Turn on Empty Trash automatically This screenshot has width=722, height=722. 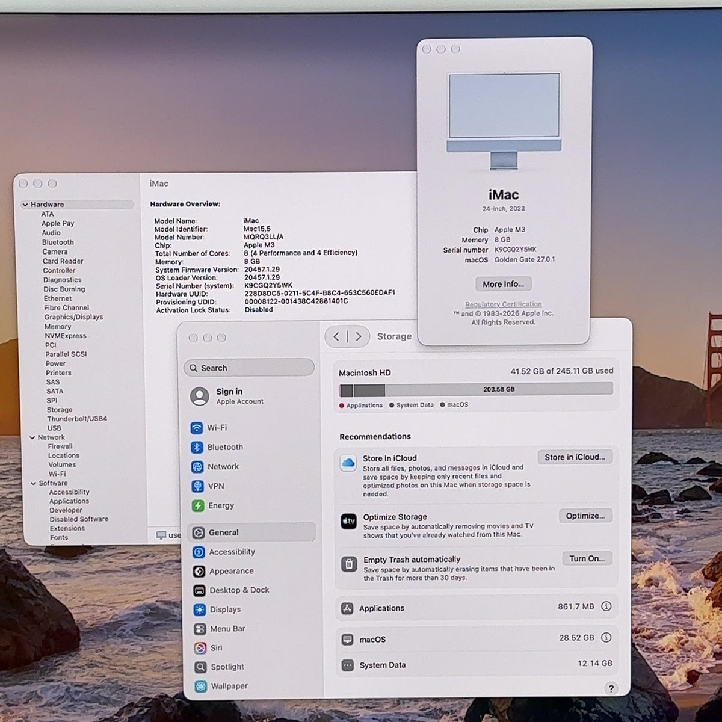tap(587, 558)
